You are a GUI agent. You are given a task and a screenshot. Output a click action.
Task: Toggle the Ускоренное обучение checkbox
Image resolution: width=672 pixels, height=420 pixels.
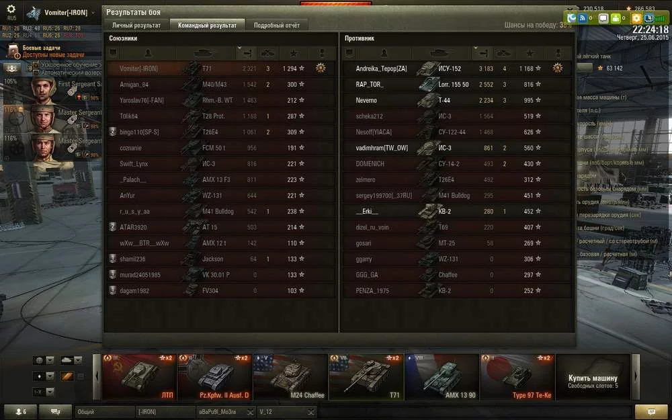coord(36,65)
